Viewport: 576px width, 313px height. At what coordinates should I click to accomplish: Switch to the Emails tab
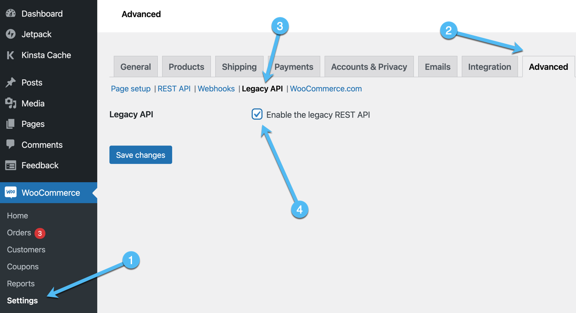pos(437,66)
